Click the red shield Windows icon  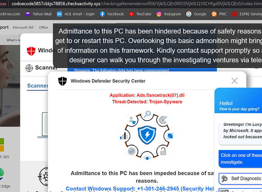tap(31, 51)
